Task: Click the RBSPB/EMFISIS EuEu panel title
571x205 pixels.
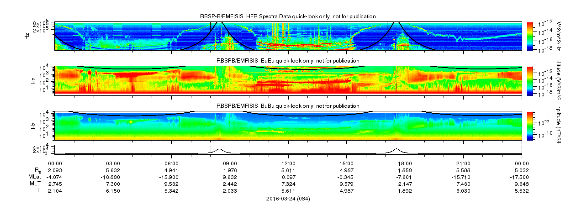Action: pyautogui.click(x=288, y=61)
